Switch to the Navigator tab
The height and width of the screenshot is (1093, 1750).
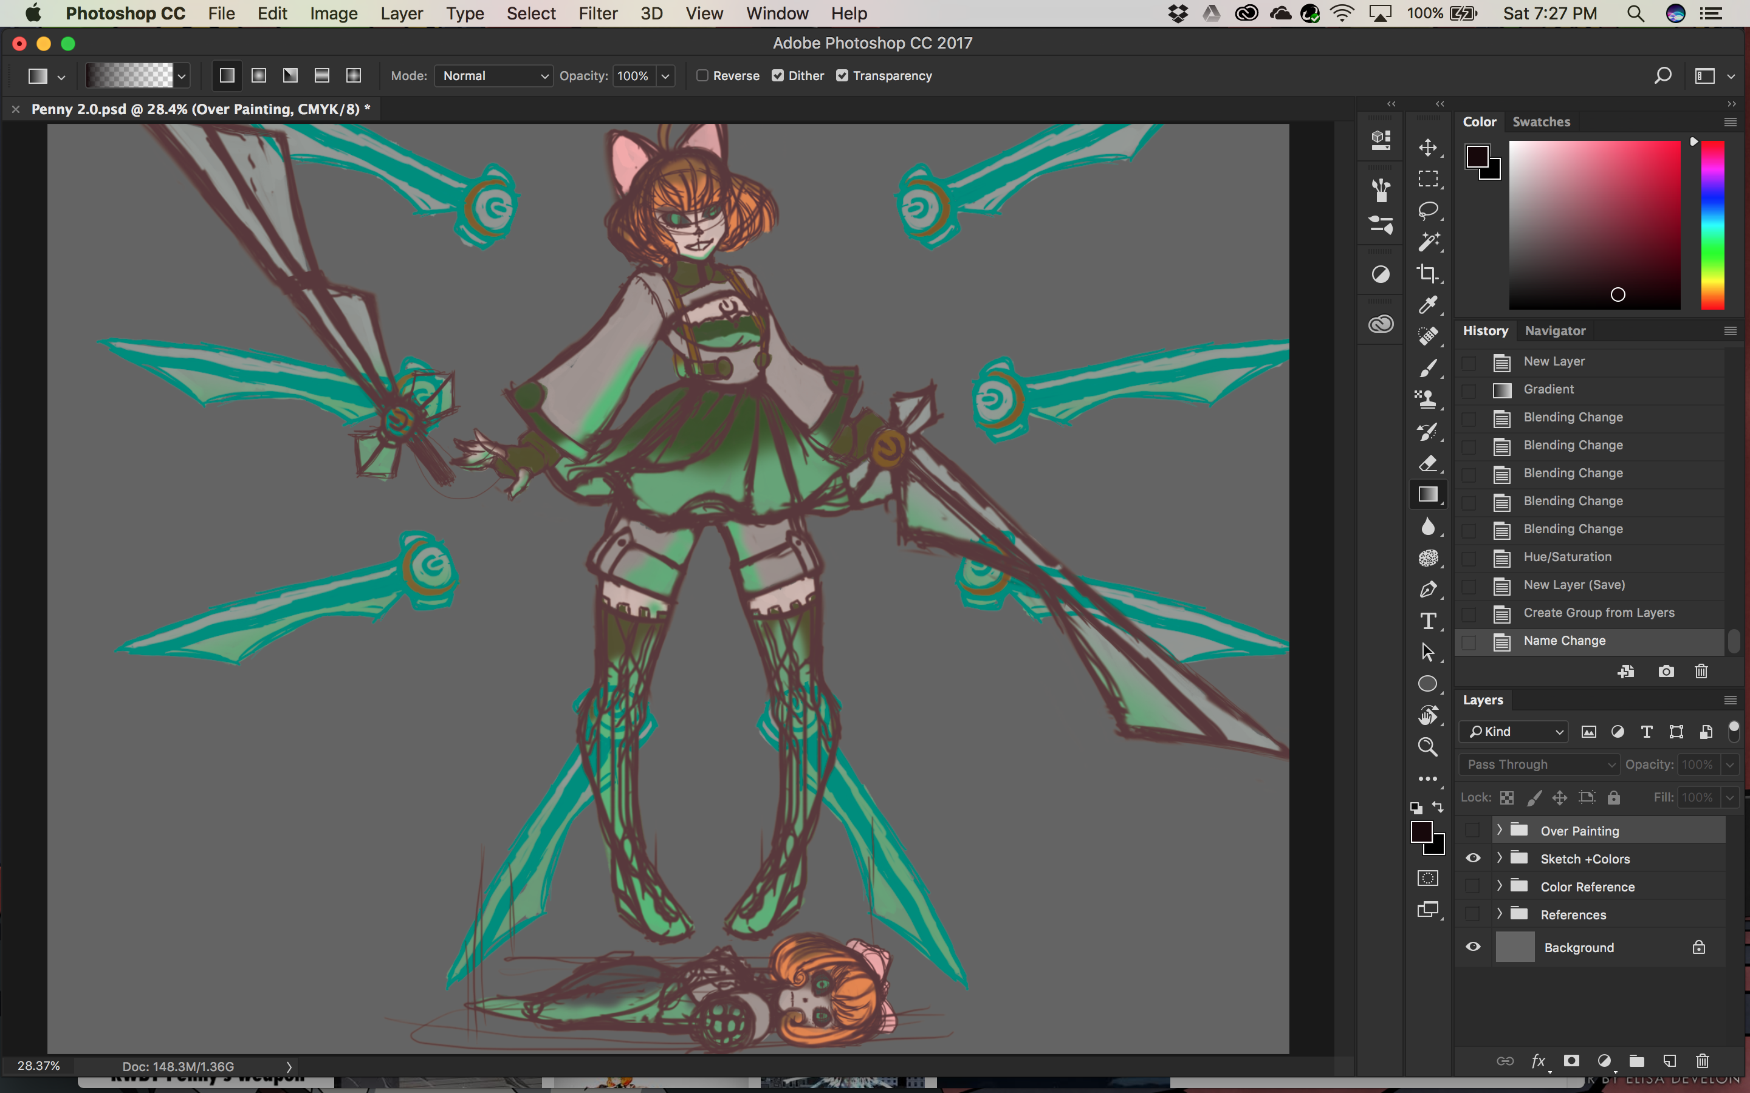tap(1555, 330)
